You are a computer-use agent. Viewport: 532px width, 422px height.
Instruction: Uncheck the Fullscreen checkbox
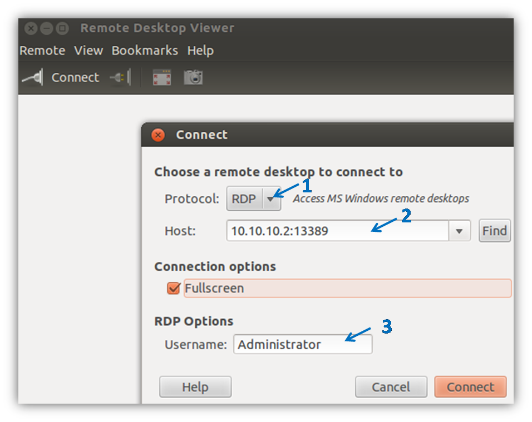(x=174, y=289)
